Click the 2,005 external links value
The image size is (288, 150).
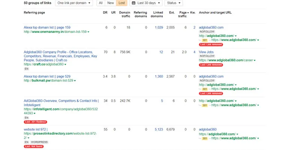[171, 27]
